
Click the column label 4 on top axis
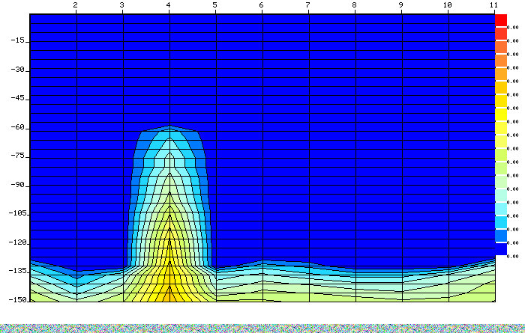click(169, 5)
